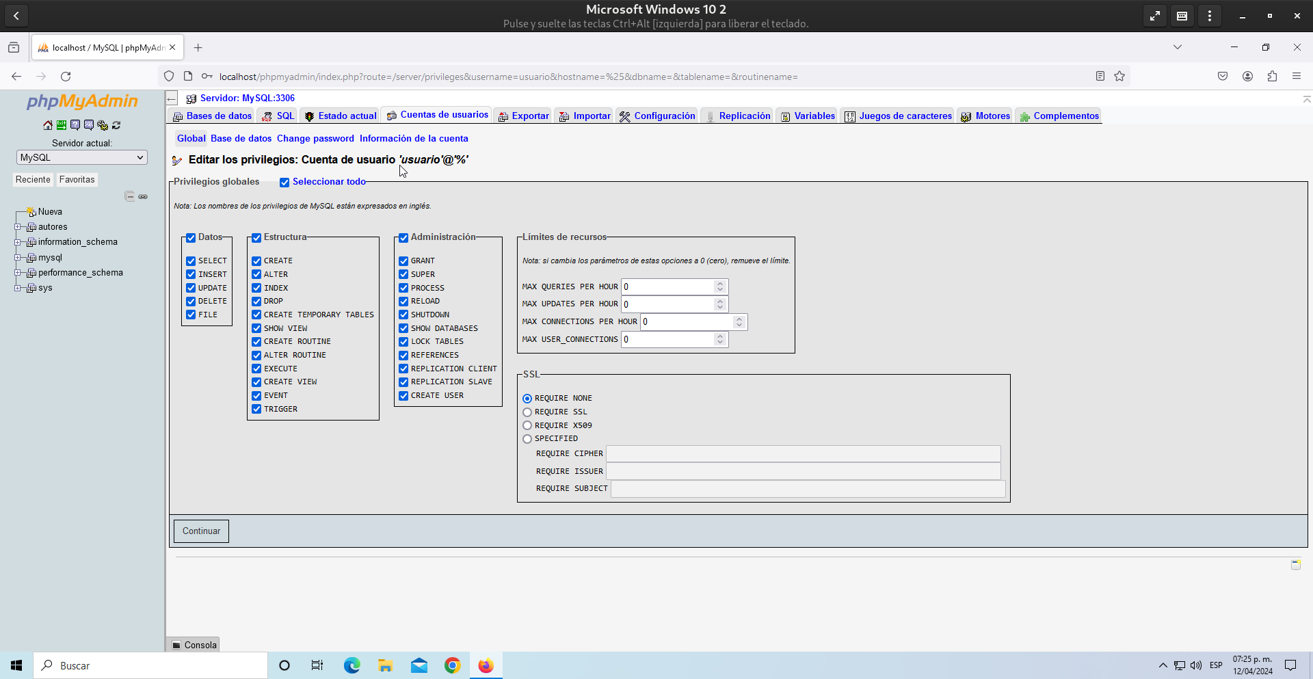The image size is (1313, 679).
Task: Open Task View on the taskbar
Action: (x=317, y=665)
